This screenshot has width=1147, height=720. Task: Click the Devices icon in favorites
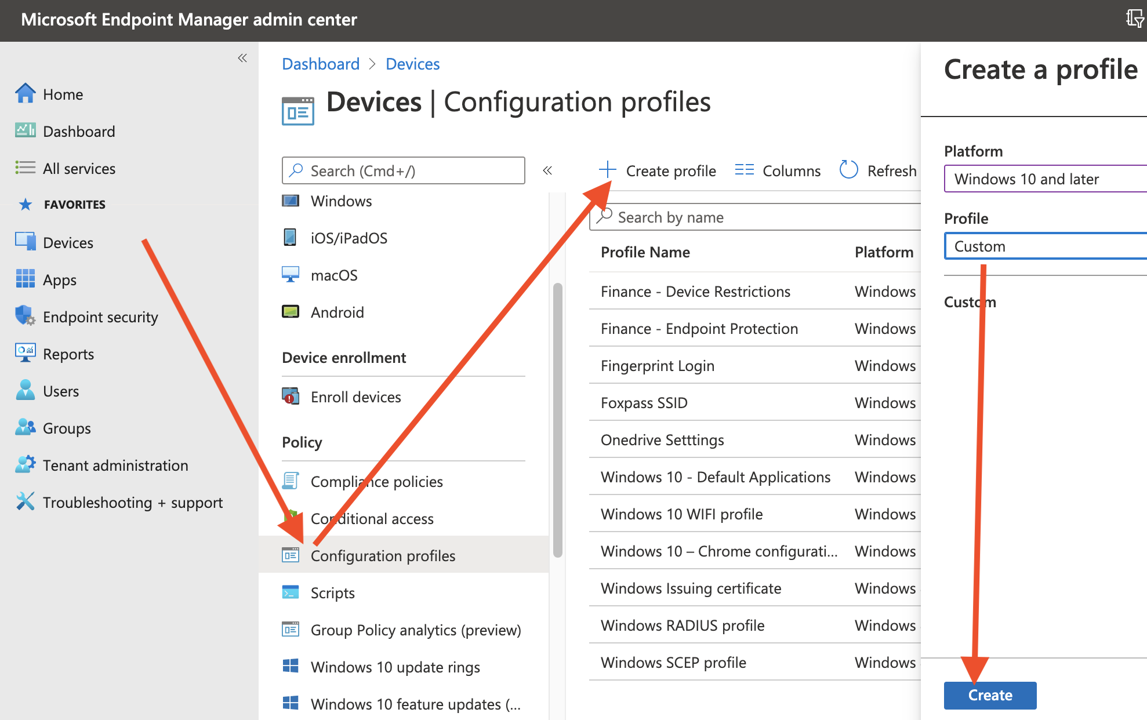[26, 242]
